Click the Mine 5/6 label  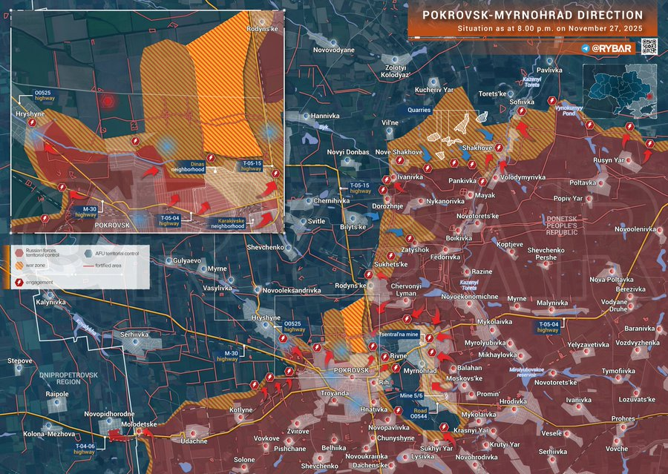[x=411, y=395]
